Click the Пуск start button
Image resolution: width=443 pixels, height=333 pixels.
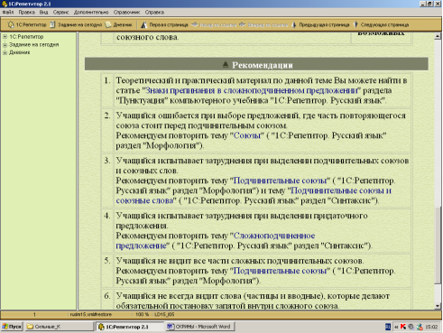click(x=12, y=327)
